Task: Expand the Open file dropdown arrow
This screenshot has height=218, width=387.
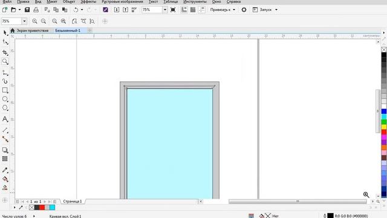Action: (19, 10)
